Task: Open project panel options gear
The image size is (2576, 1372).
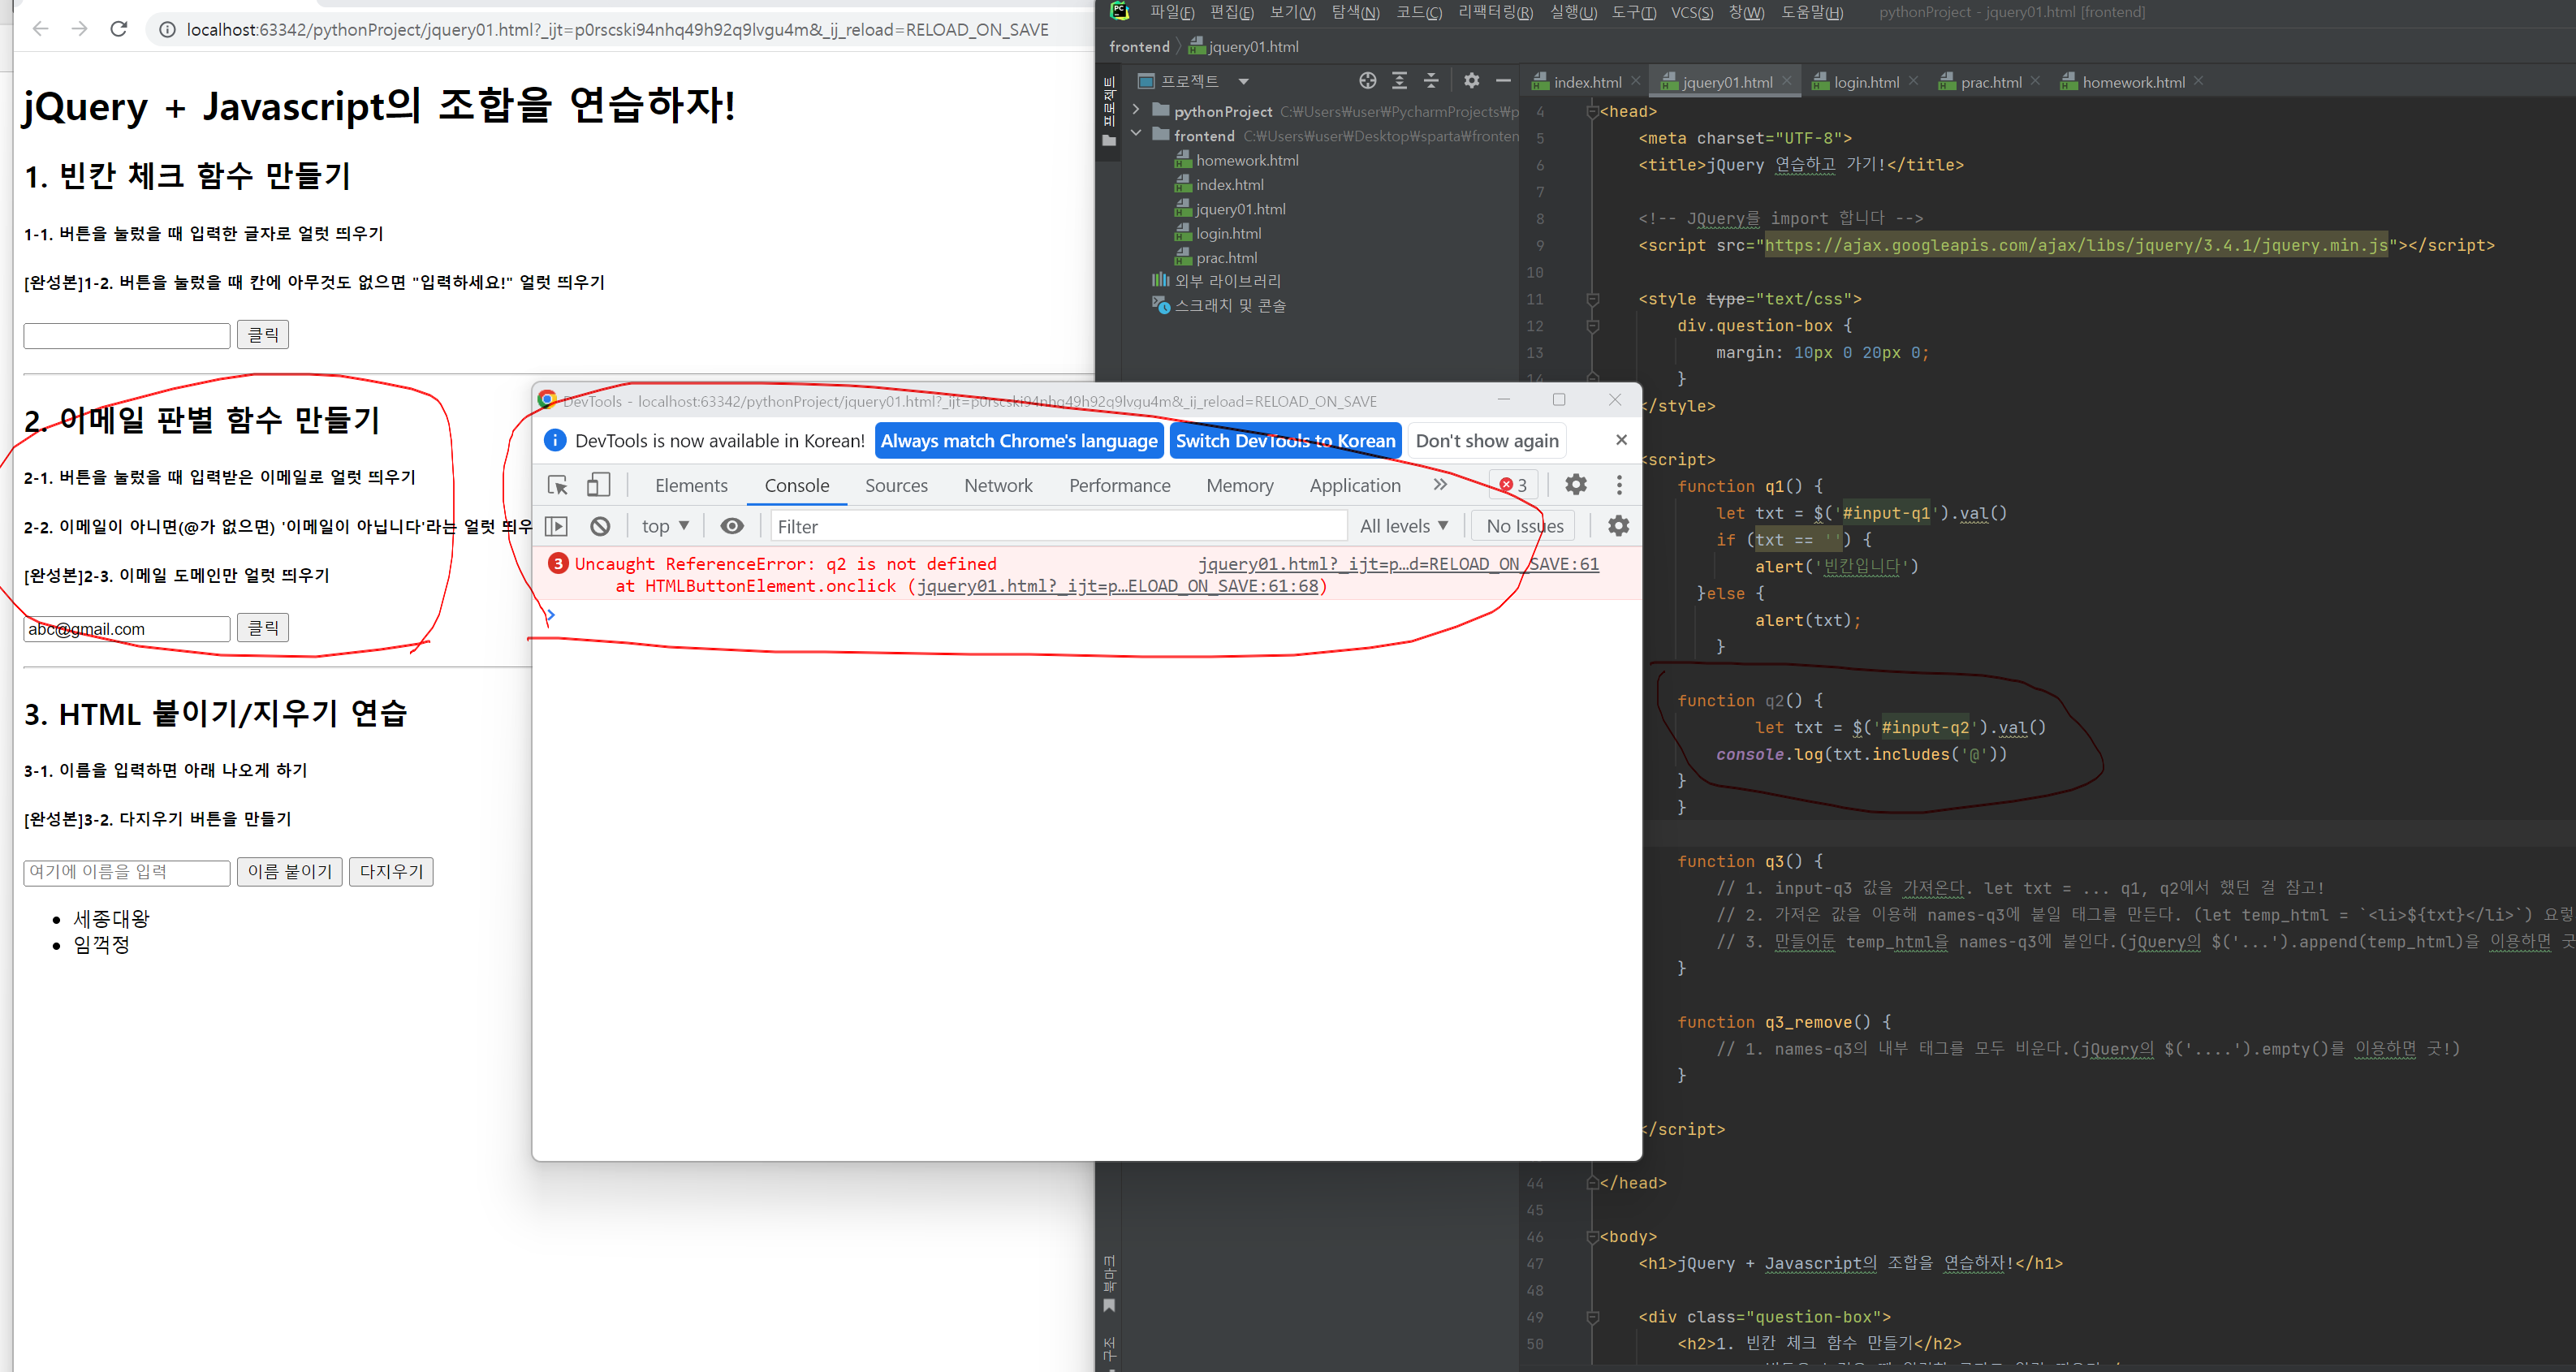Action: (x=1471, y=81)
